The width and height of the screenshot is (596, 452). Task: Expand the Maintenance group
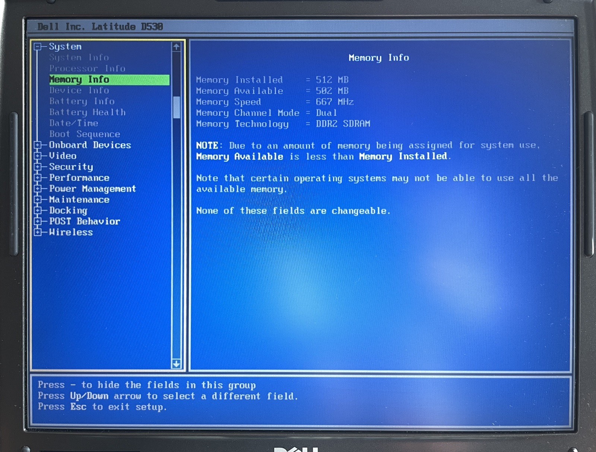[38, 200]
